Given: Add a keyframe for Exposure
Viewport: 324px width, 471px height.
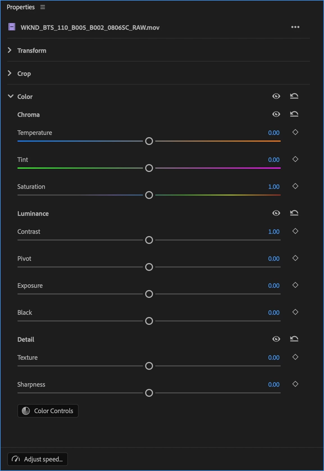Looking at the screenshot, I should (295, 285).
